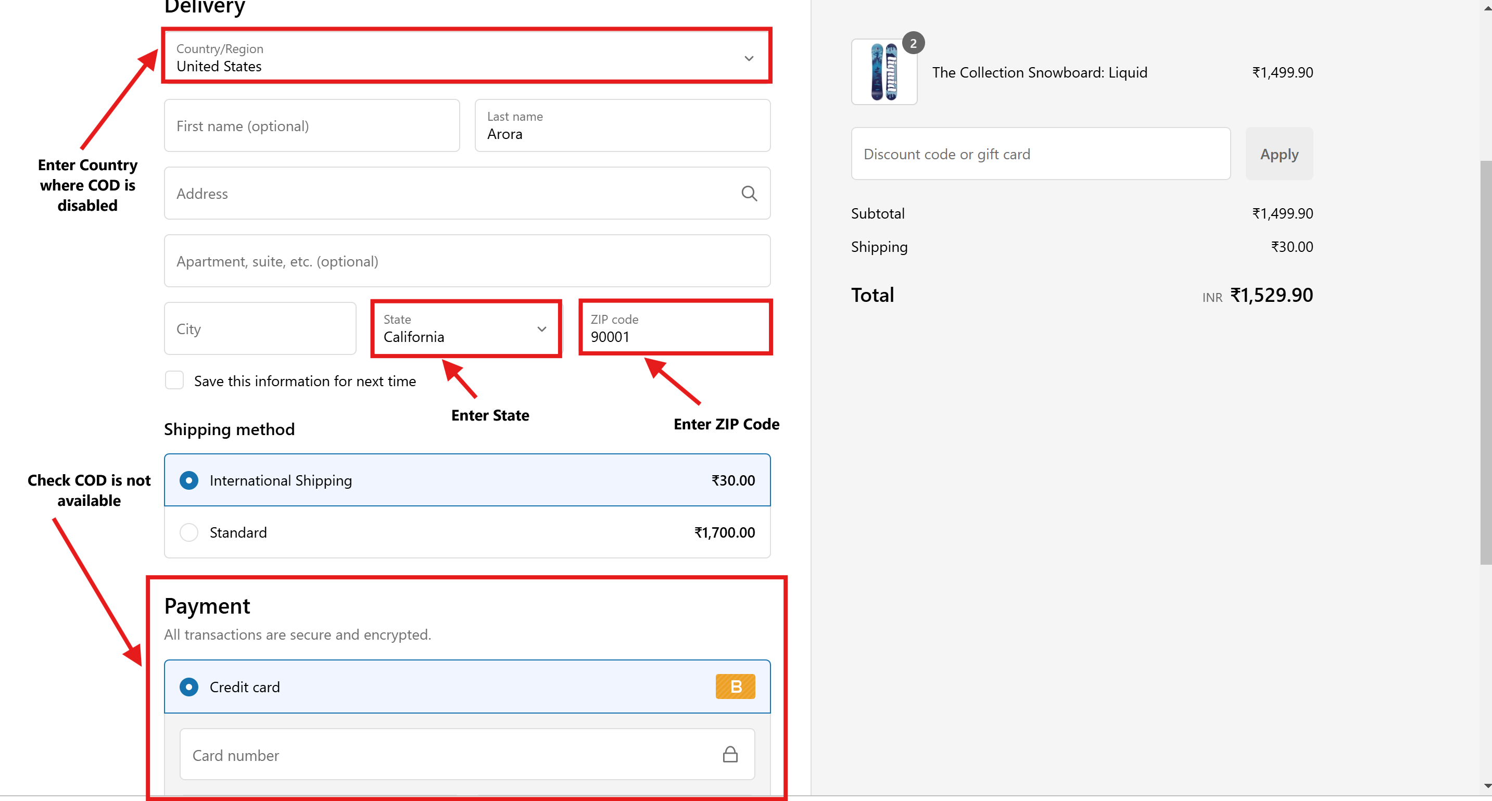Screen dimensions: 1492x801
Task: Open the State dropdown showing California
Action: (458, 328)
